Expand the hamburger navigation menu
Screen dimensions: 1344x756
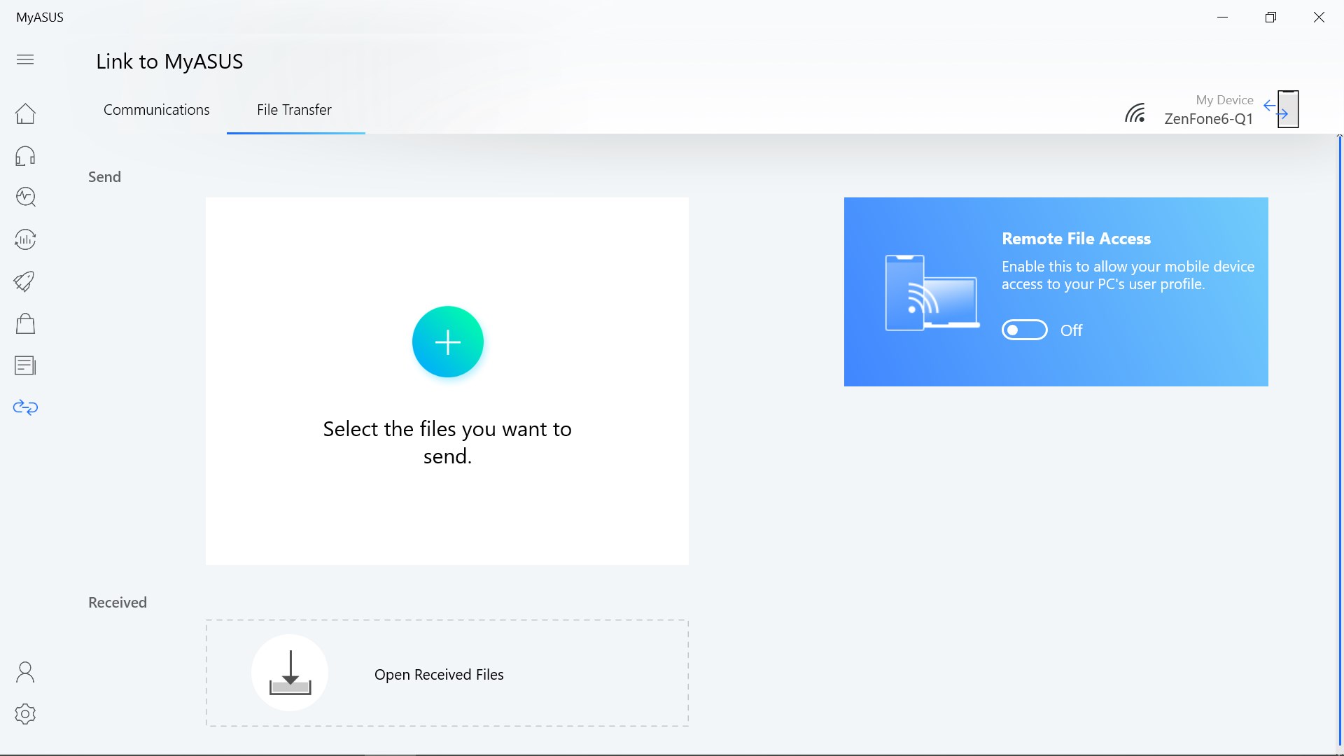[x=25, y=59]
